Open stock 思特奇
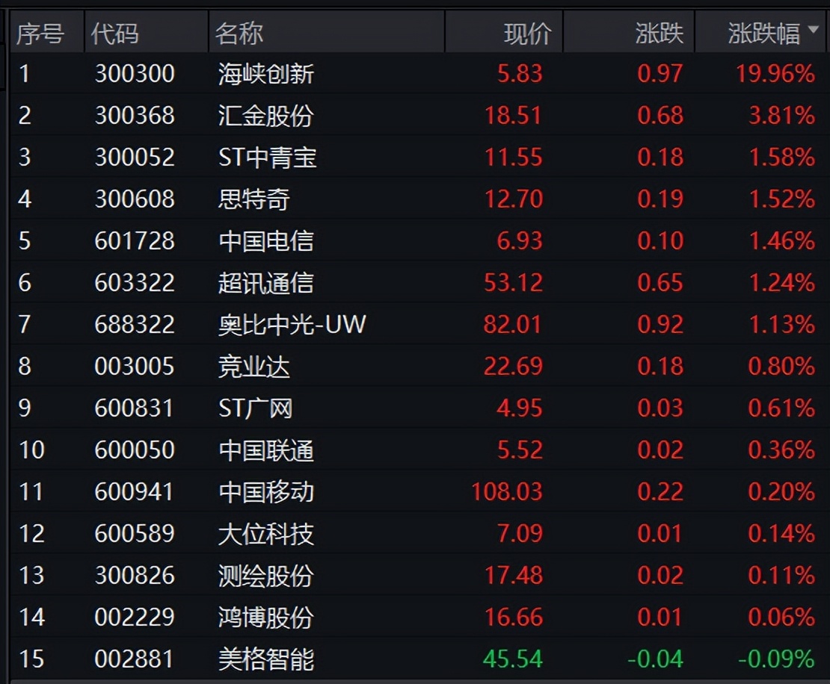This screenshot has height=684, width=830. [254, 199]
